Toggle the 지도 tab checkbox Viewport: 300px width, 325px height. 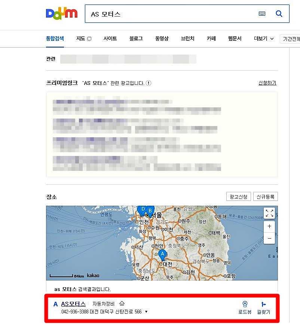tap(89, 39)
